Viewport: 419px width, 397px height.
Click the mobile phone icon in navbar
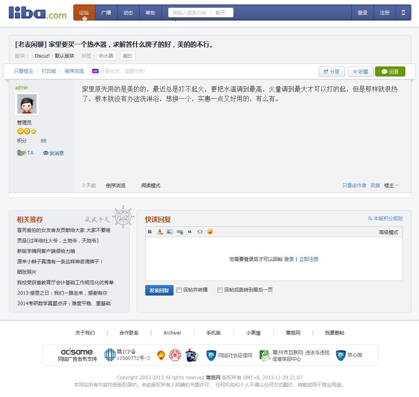[403, 12]
